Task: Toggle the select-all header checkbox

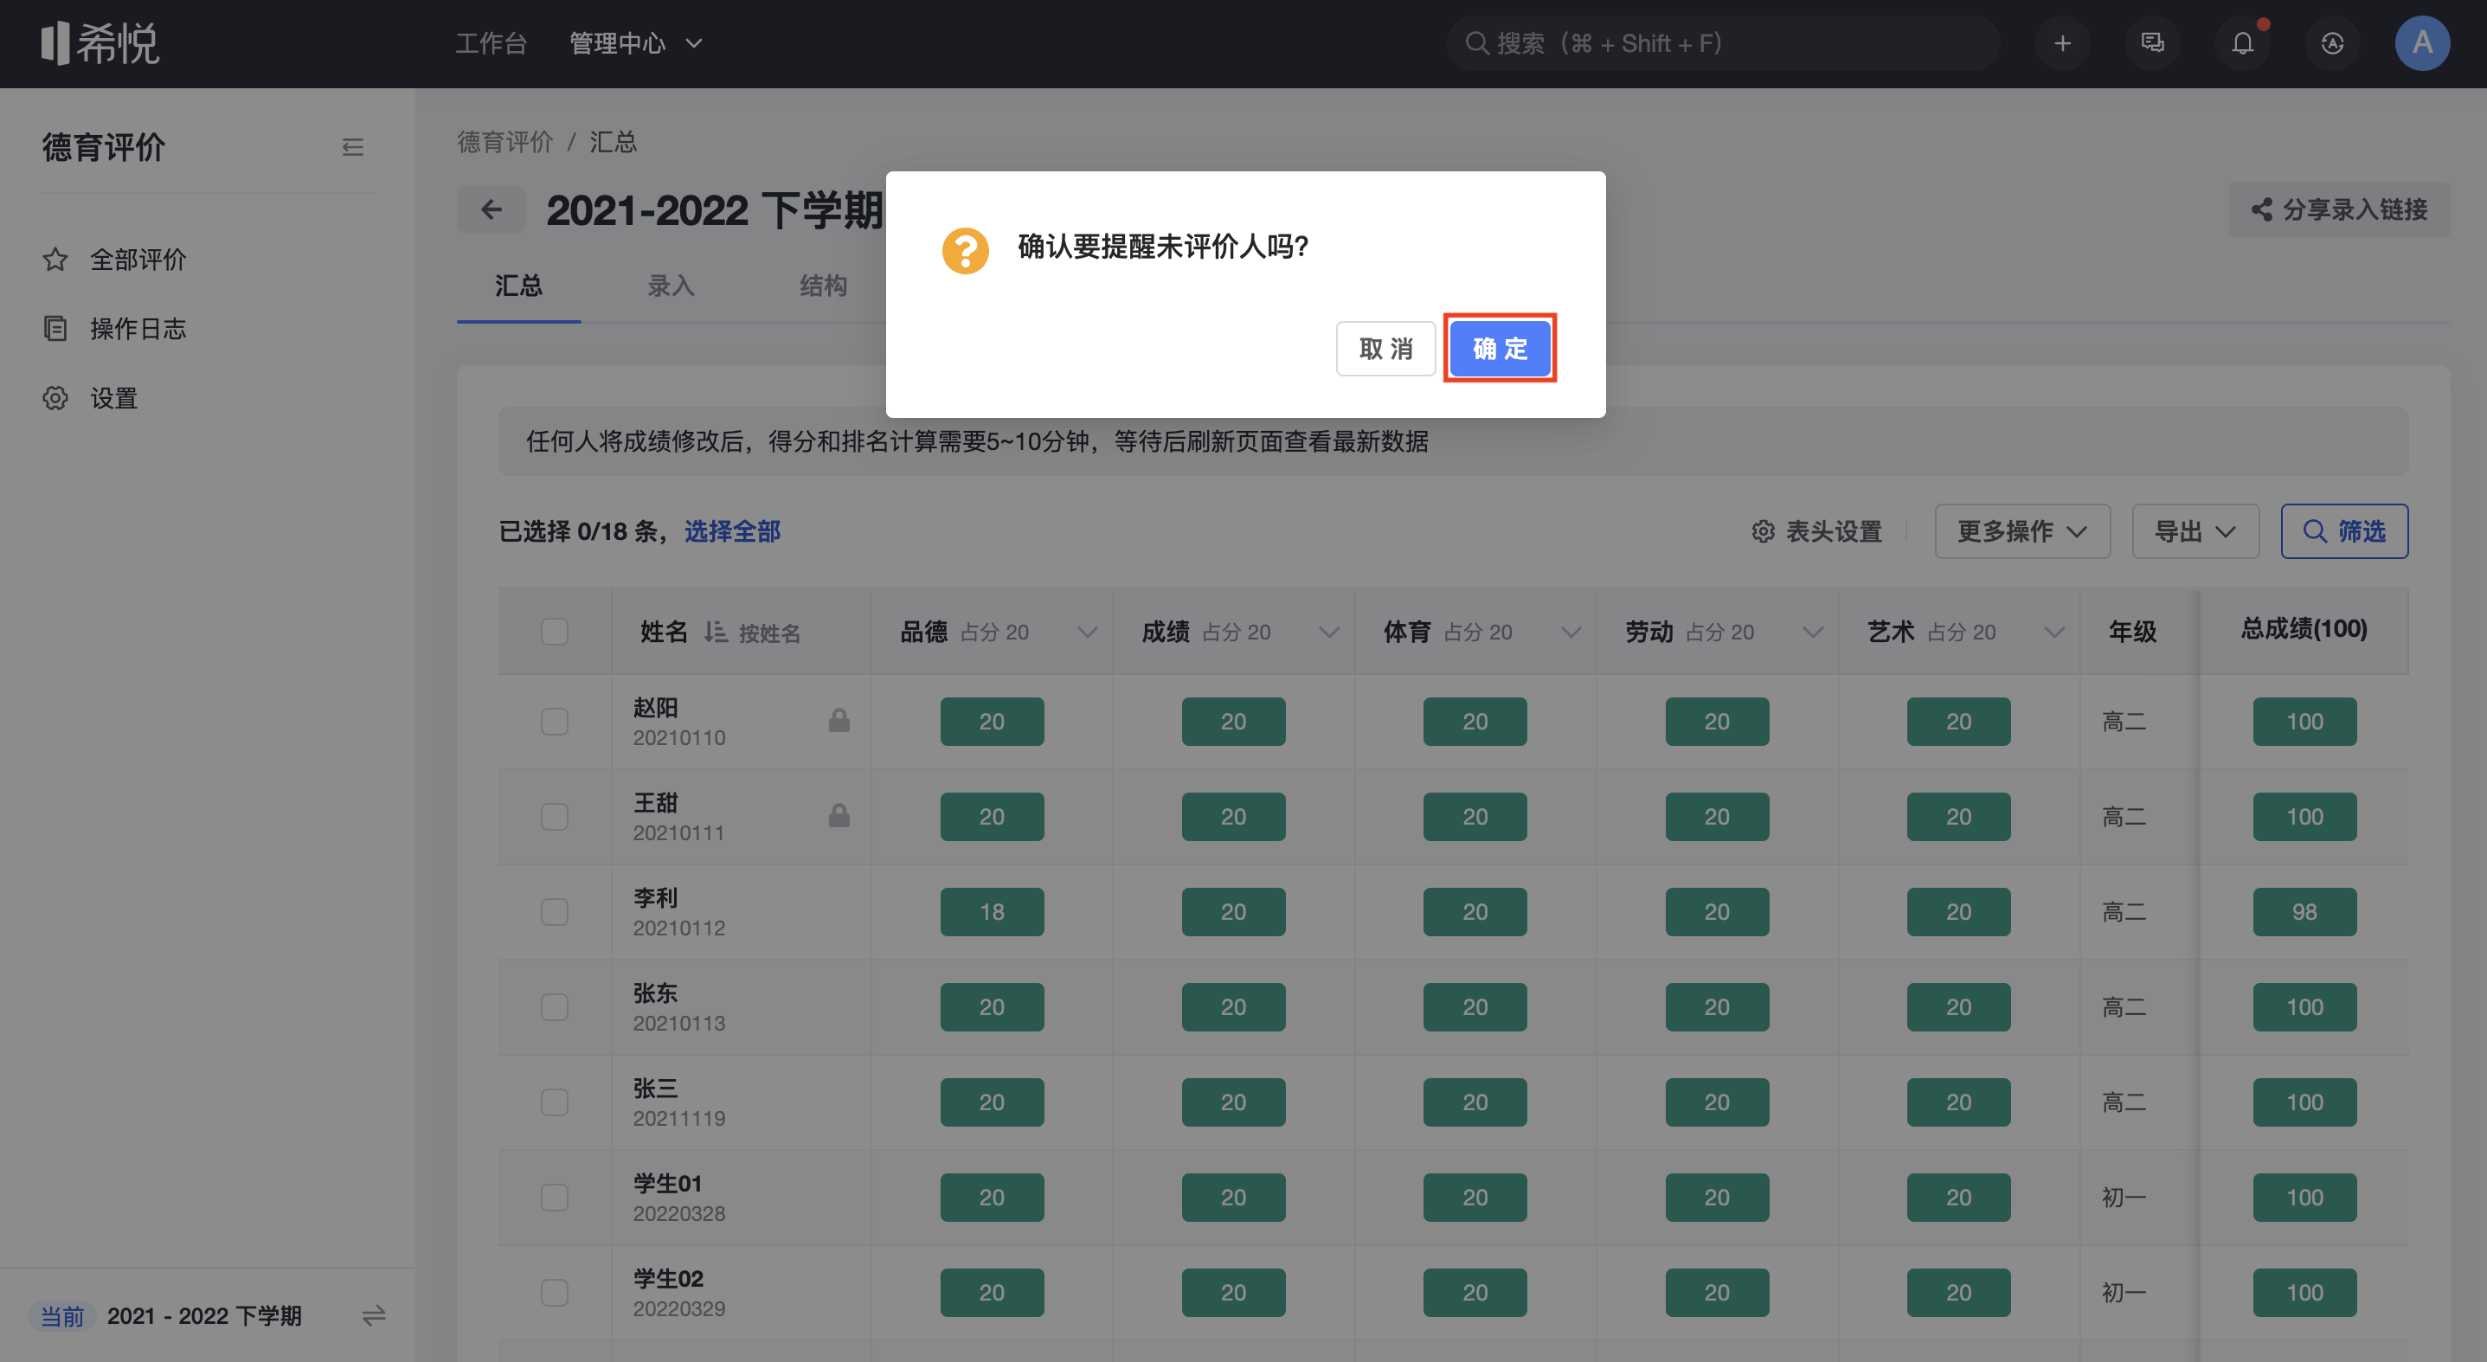Action: pos(554,633)
